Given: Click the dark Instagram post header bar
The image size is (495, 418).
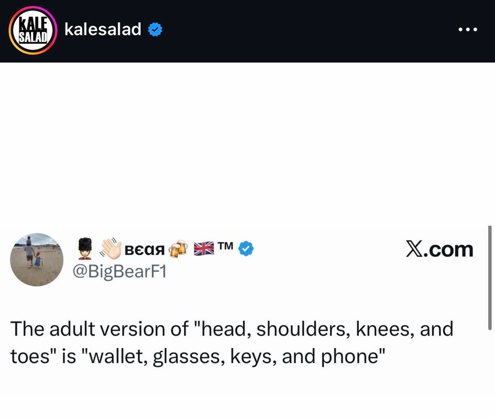Looking at the screenshot, I should [x=247, y=31].
